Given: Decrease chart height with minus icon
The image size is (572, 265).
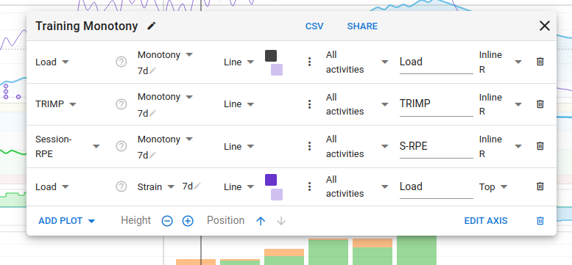Looking at the screenshot, I should pyautogui.click(x=167, y=221).
